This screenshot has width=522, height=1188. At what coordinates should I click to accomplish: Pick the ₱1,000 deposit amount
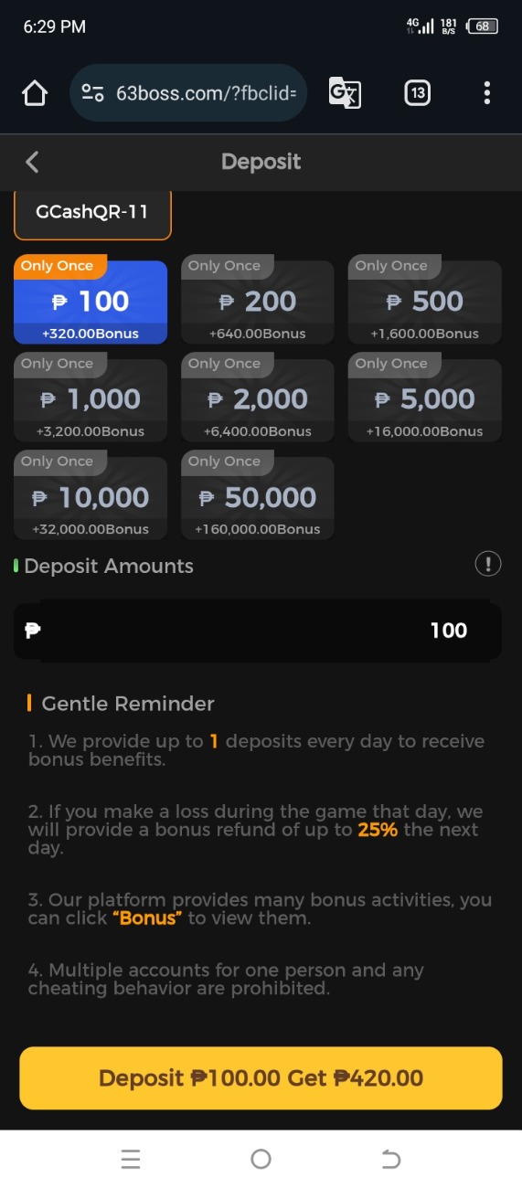[x=91, y=400]
